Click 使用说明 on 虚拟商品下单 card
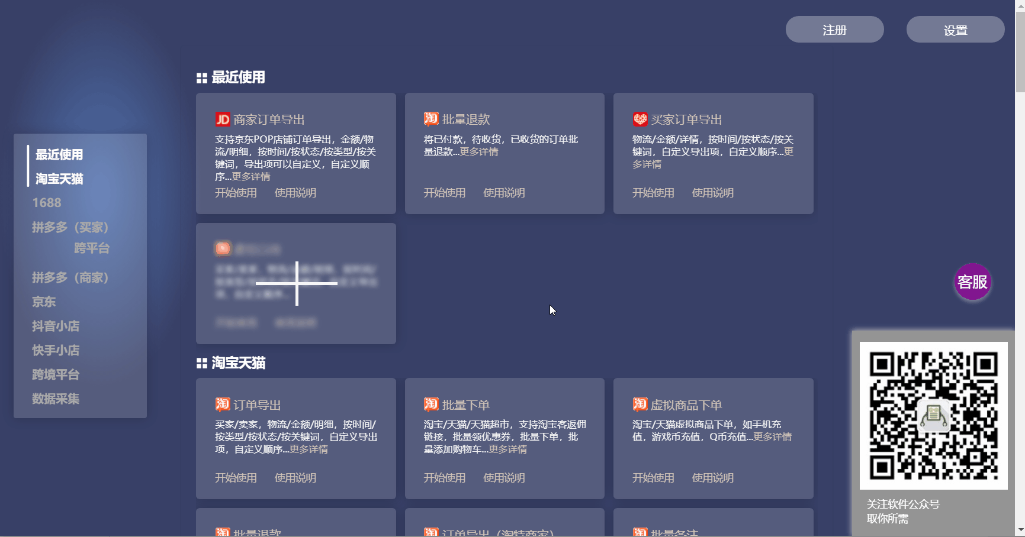1025x537 pixels. coord(713,478)
